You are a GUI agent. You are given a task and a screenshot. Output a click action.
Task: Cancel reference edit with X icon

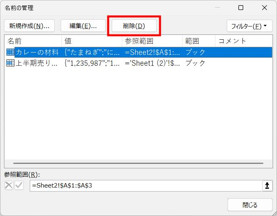coord(9,186)
